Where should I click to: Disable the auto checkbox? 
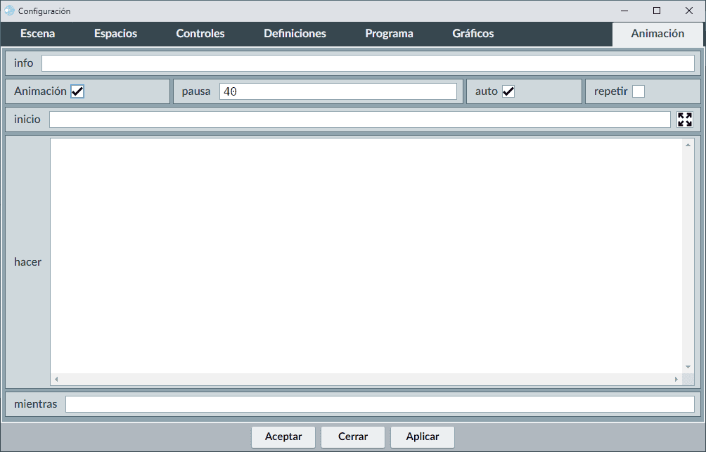pyautogui.click(x=508, y=91)
